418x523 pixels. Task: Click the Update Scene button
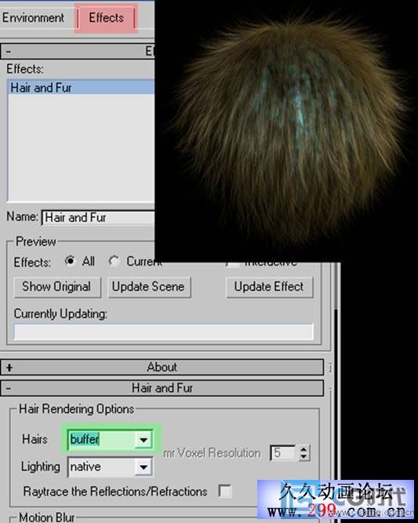pos(149,287)
